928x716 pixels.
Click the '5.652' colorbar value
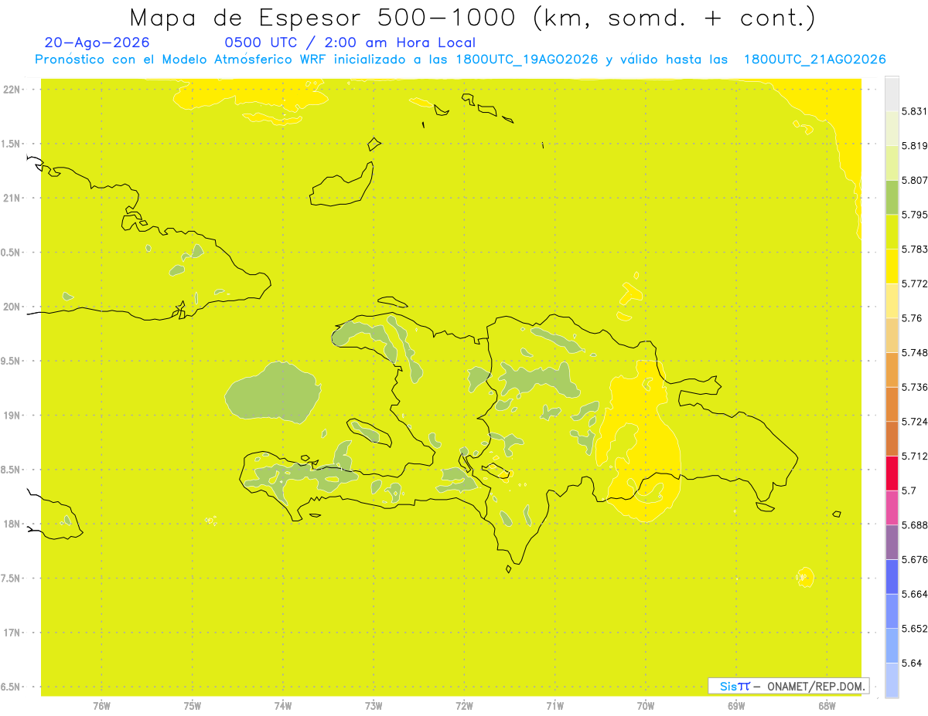pos(914,629)
